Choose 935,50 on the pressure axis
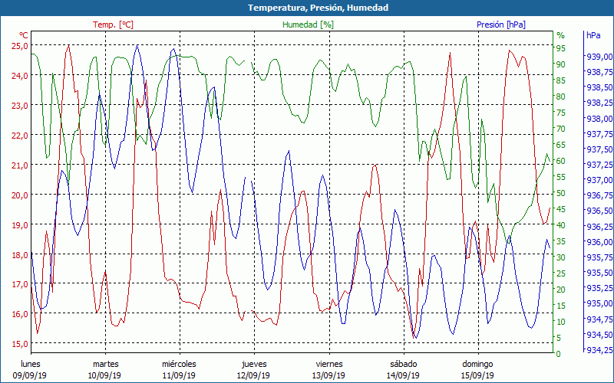This screenshot has width=614, height=383. pyautogui.click(x=599, y=273)
